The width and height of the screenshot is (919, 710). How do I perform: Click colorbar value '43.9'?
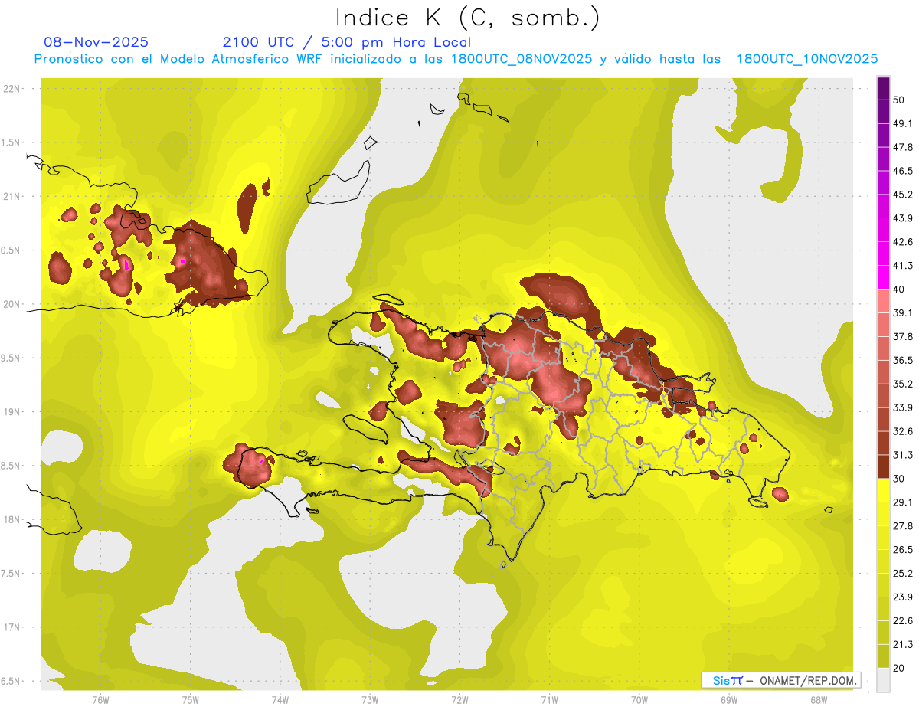click(x=903, y=218)
